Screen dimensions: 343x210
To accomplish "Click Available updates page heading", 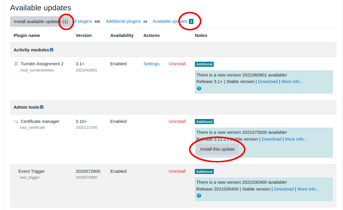I will tap(41, 8).
